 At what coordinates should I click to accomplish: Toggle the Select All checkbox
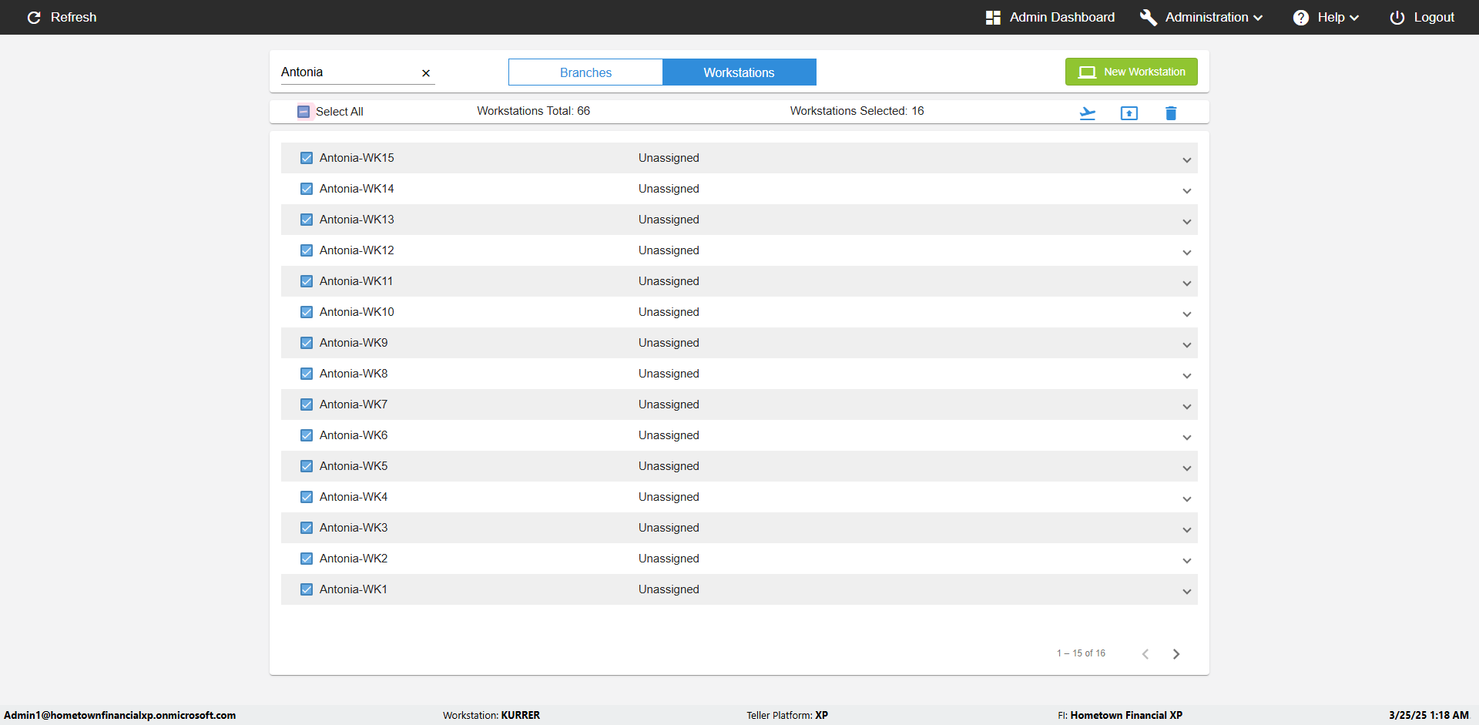(x=304, y=112)
